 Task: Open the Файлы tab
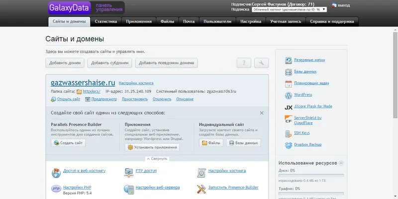point(167,21)
